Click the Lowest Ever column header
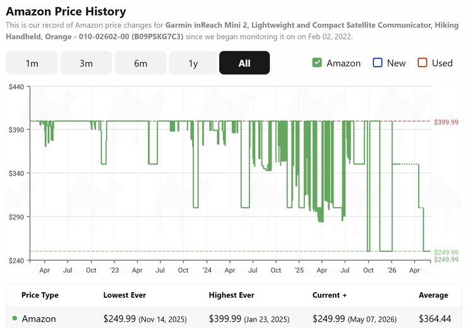This screenshot has height=328, width=466. (x=124, y=295)
